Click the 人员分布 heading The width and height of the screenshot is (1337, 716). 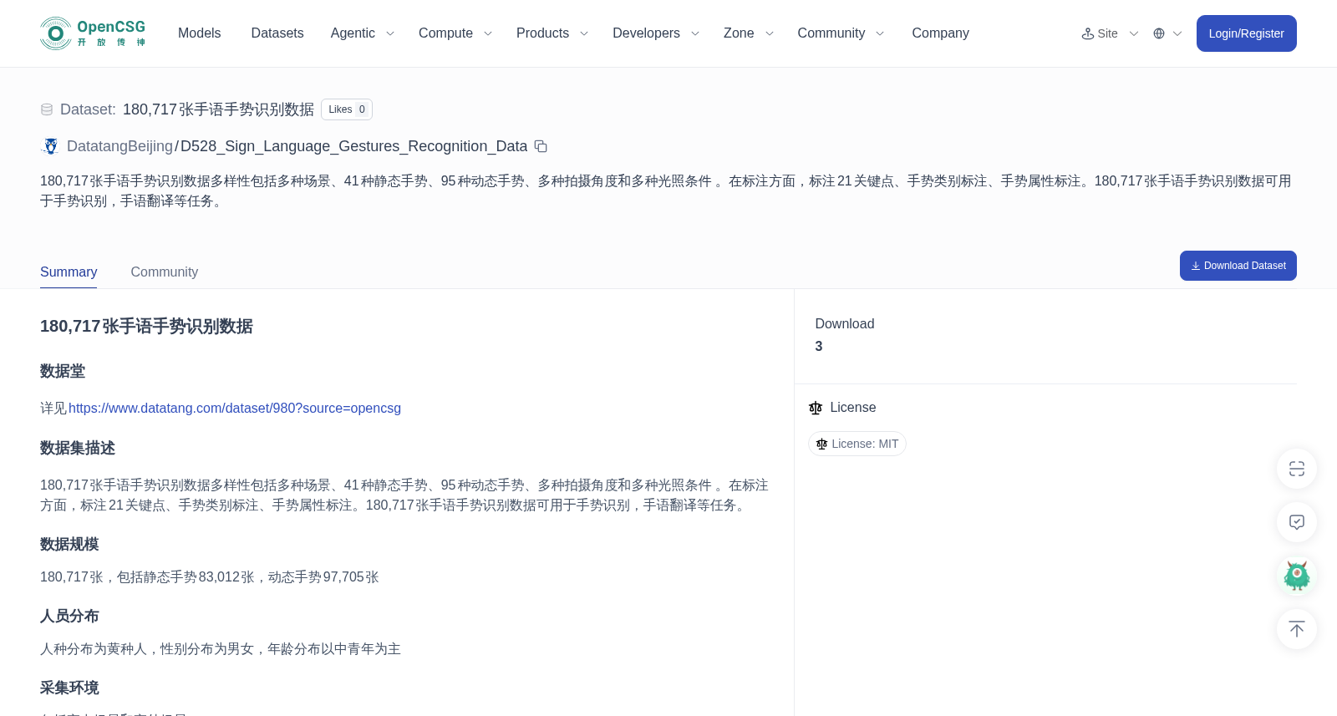[69, 617]
